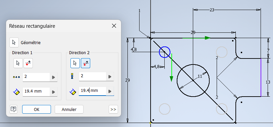Screen dimensions: 273x127
Task: Open the Direction 1 count arrow menu
Action: click(54, 77)
